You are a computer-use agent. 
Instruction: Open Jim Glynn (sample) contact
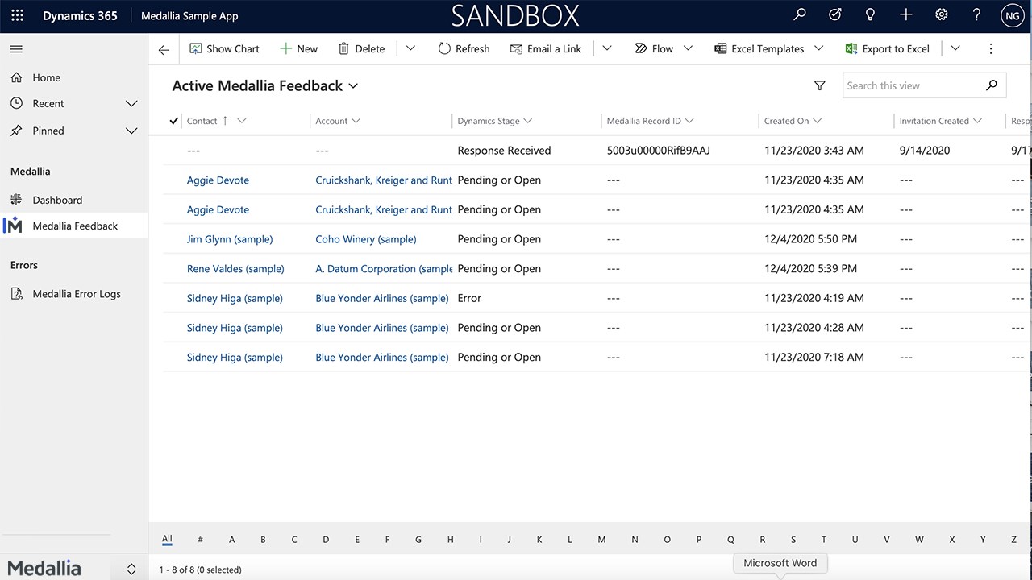point(230,239)
